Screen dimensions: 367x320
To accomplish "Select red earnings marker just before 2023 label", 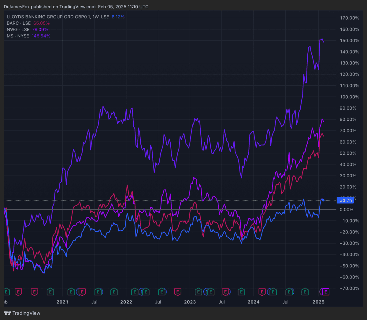I will (x=178, y=292).
